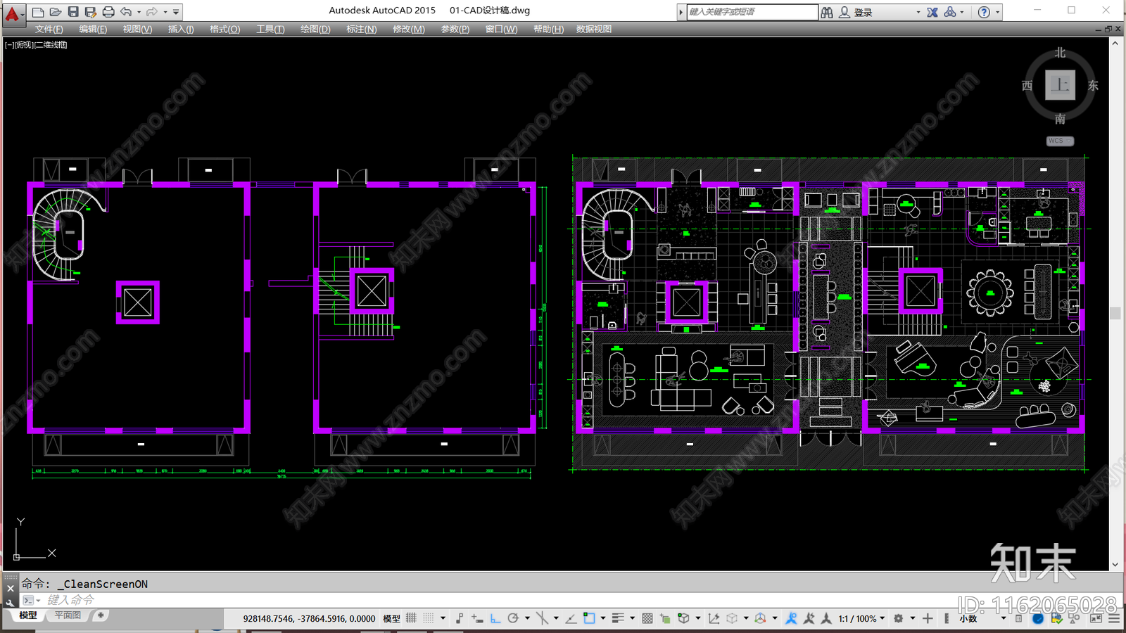Click the Isometric Drafting icon
This screenshot has height=633, width=1126.
click(x=540, y=619)
